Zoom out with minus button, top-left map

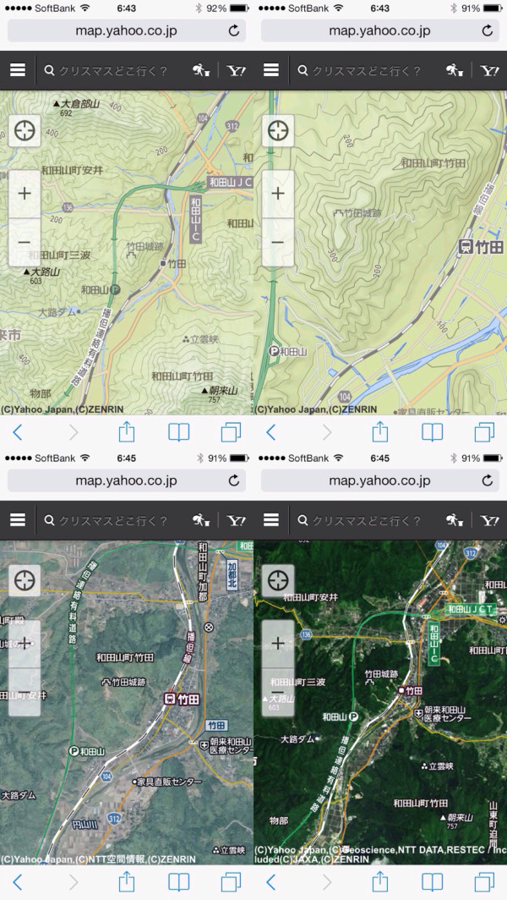(x=25, y=242)
